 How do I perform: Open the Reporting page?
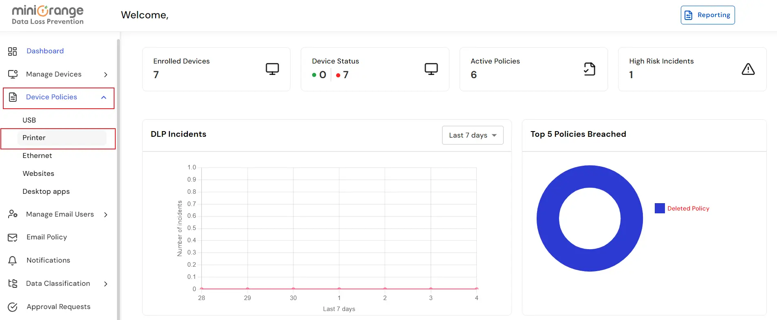[708, 15]
